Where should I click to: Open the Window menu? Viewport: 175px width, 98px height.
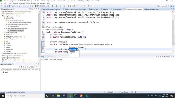tap(43, 3)
